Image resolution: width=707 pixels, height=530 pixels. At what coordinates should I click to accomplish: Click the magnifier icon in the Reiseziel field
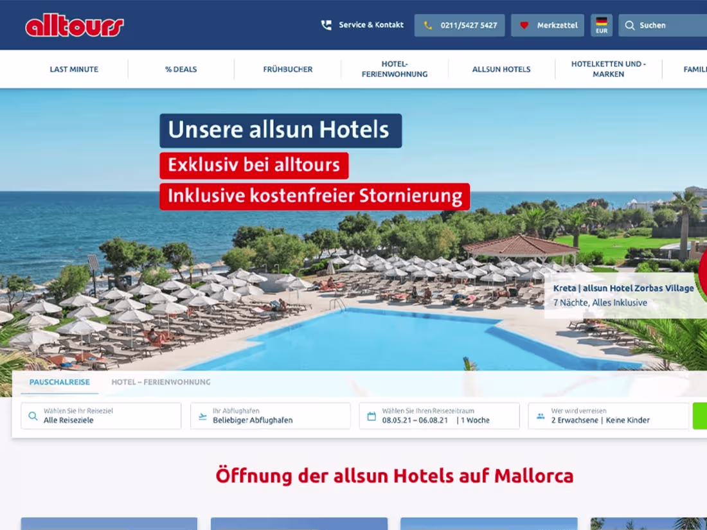click(x=33, y=416)
